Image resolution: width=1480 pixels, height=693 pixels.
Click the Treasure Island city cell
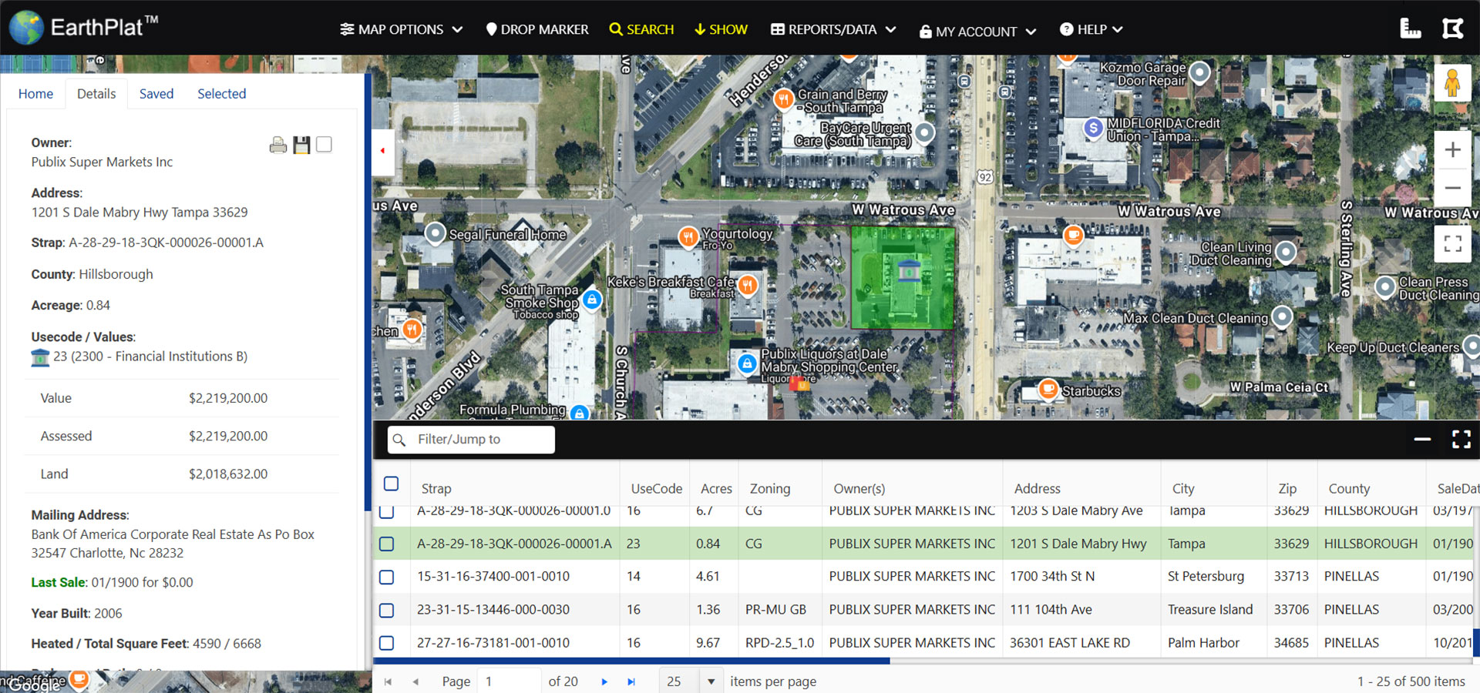1210,610
